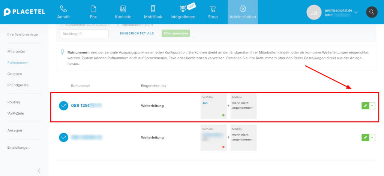This screenshot has width=384, height=176.
Task: Open IP Endgeräte in sidebar
Action: click(x=18, y=85)
